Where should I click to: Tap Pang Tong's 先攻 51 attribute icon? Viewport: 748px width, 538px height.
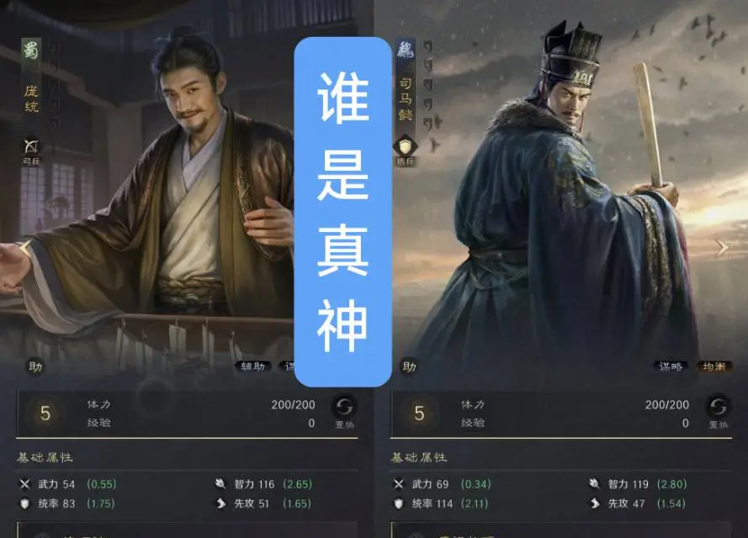220,504
